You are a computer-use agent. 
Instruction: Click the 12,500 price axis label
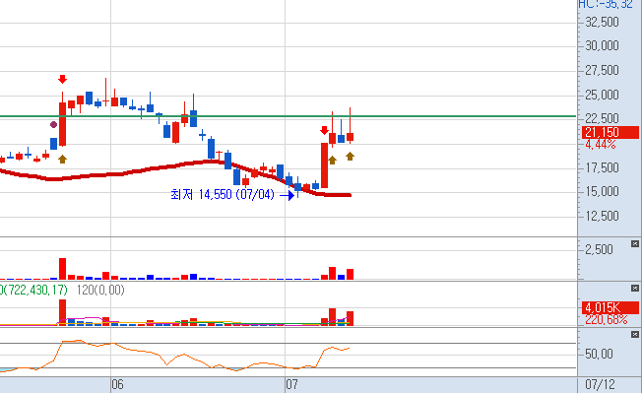click(x=602, y=216)
